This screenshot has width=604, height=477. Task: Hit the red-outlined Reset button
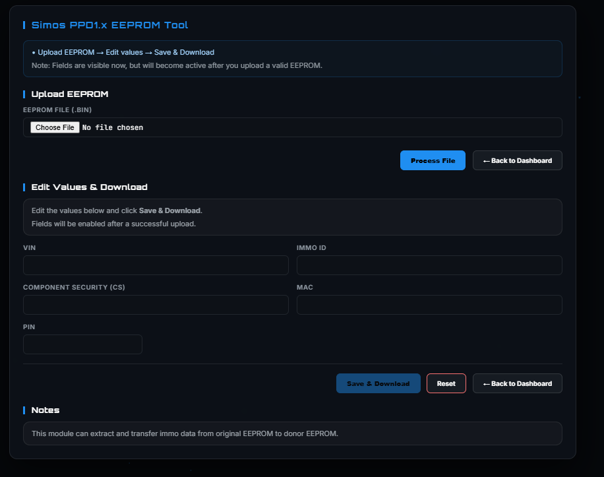pos(446,383)
